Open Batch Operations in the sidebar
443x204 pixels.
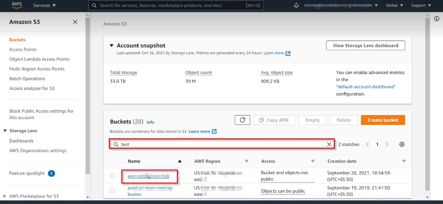coord(27,79)
